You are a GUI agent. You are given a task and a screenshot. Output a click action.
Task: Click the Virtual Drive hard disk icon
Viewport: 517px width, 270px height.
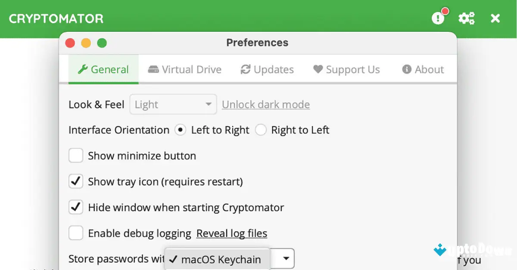(153, 69)
